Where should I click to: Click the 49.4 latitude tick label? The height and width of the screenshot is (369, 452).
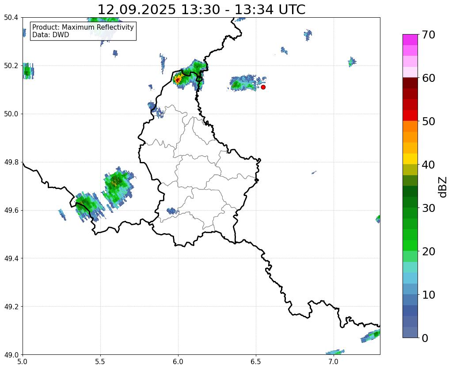(x=11, y=258)
